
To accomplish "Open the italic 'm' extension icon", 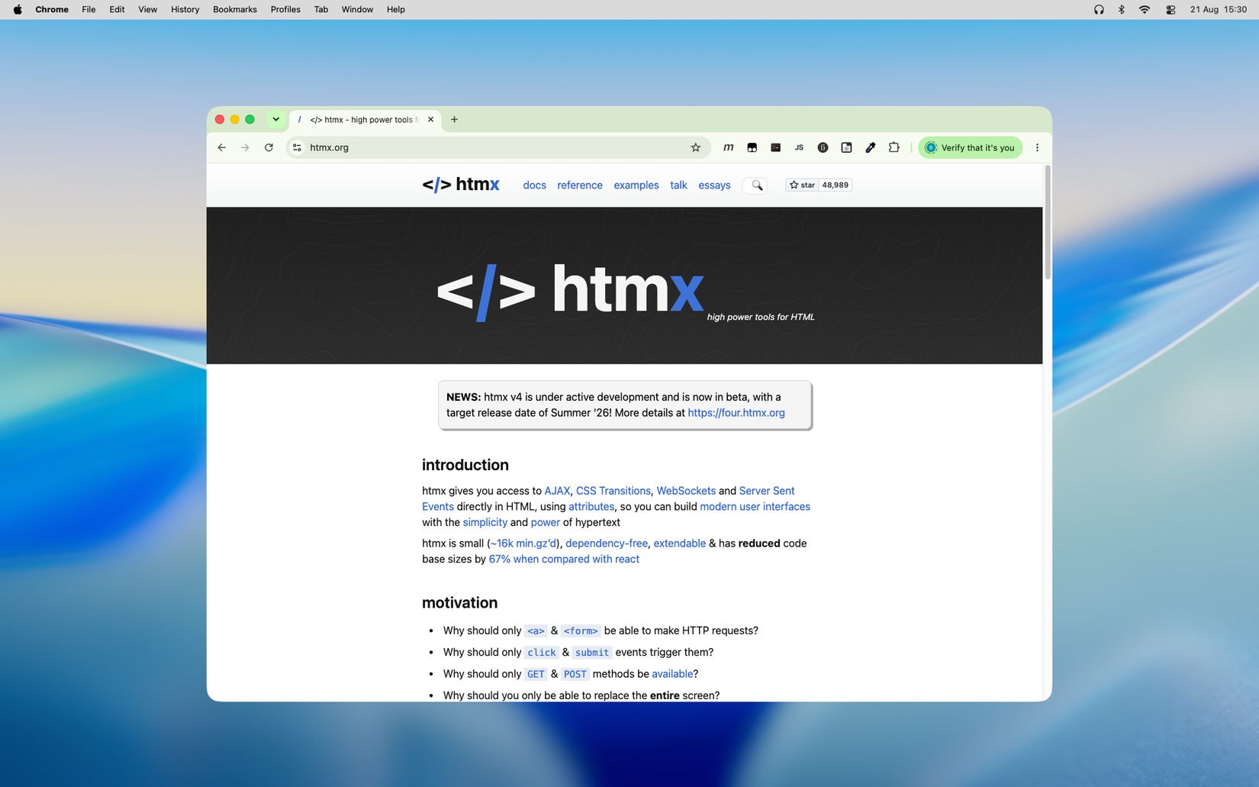I will point(728,147).
